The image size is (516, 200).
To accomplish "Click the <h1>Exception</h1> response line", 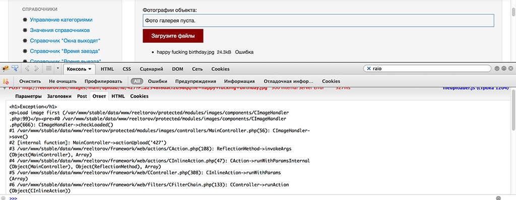I will (33, 107).
